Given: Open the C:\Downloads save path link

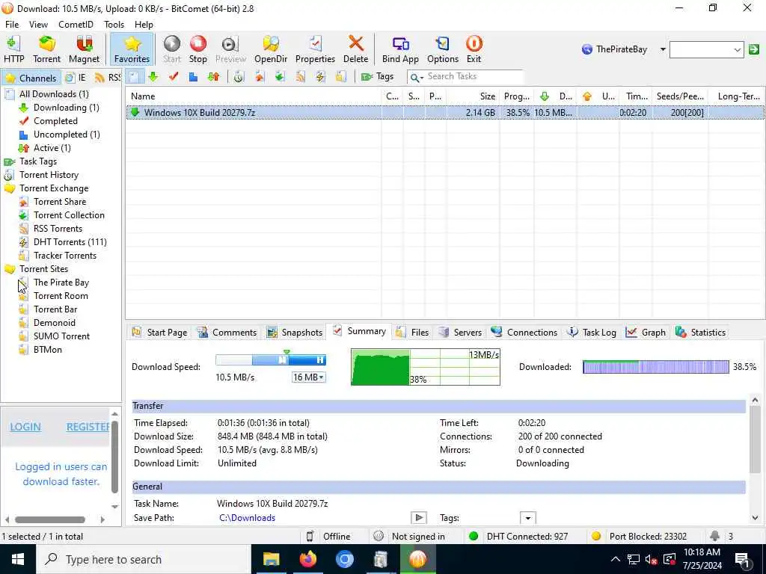Looking at the screenshot, I should tap(247, 518).
